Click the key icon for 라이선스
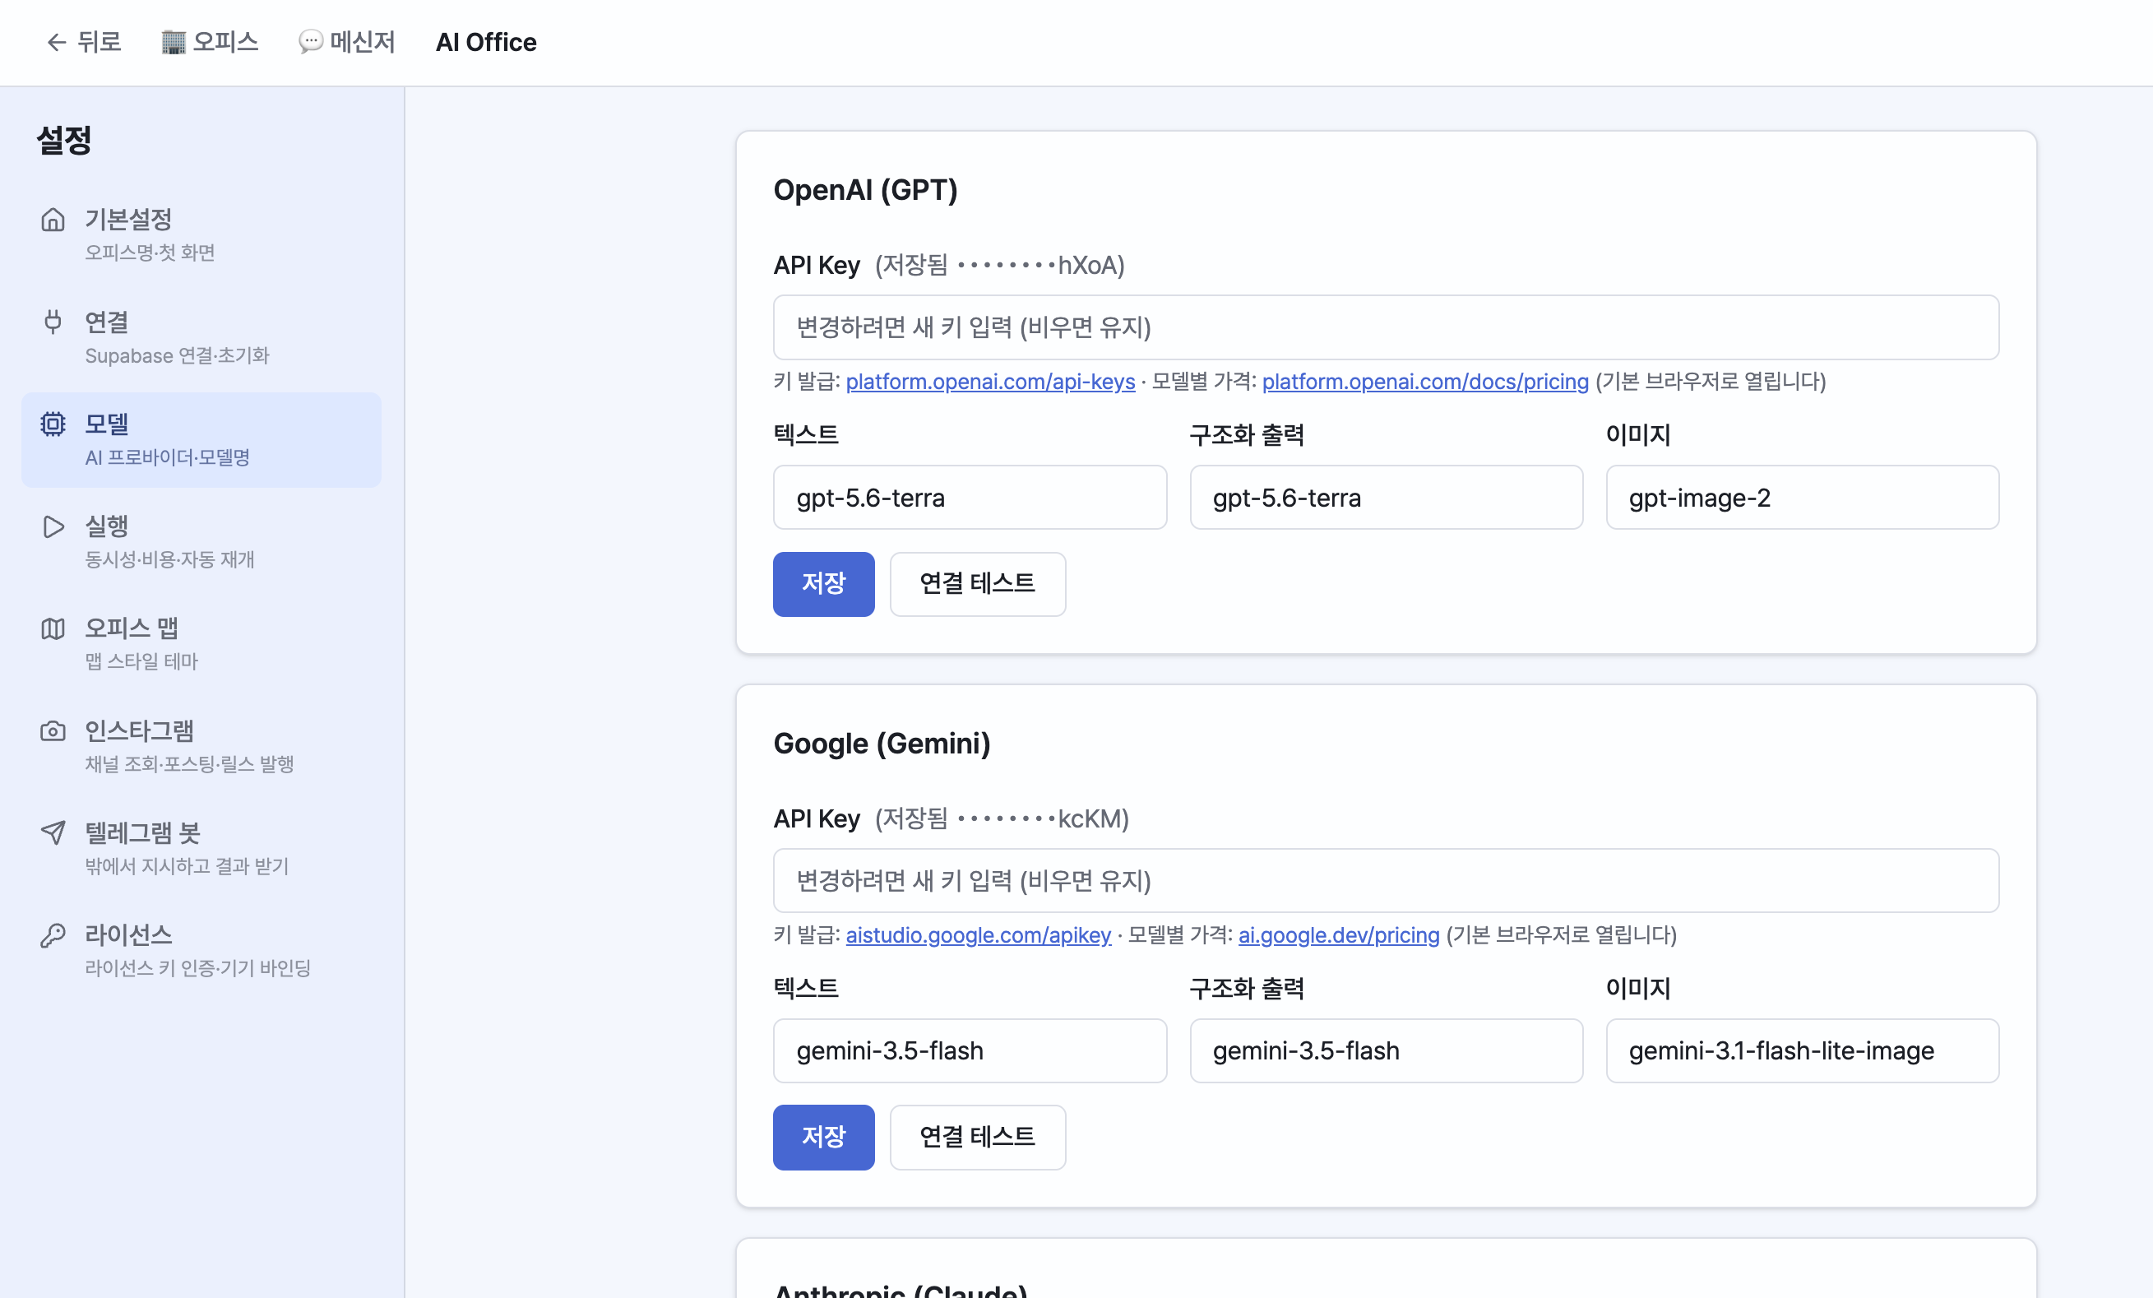This screenshot has height=1298, width=2153. click(53, 935)
